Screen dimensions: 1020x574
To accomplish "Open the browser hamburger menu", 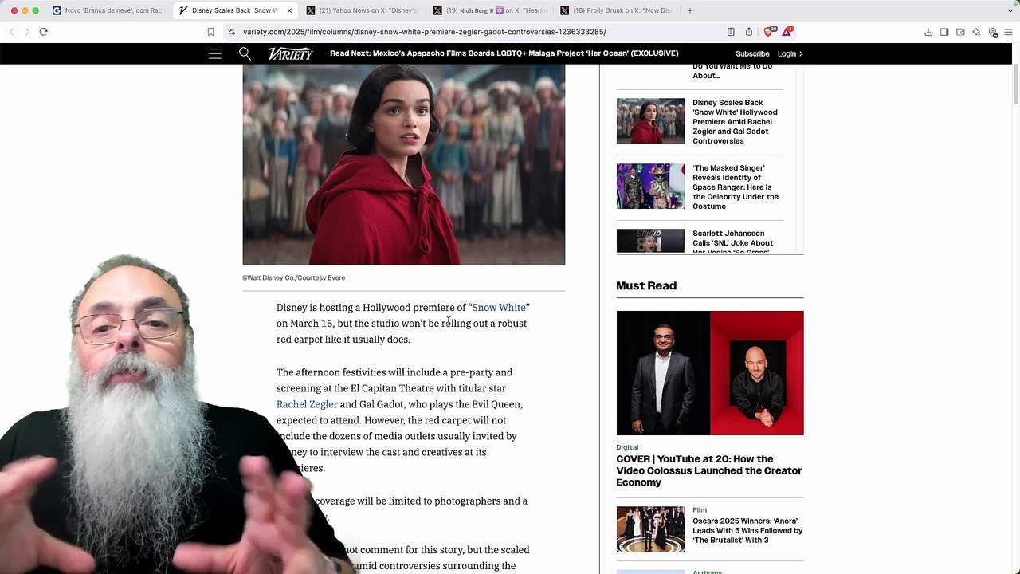I will 1009,32.
